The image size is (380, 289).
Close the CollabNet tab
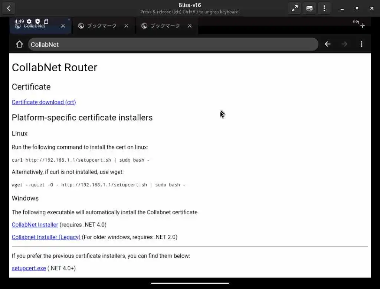(63, 26)
